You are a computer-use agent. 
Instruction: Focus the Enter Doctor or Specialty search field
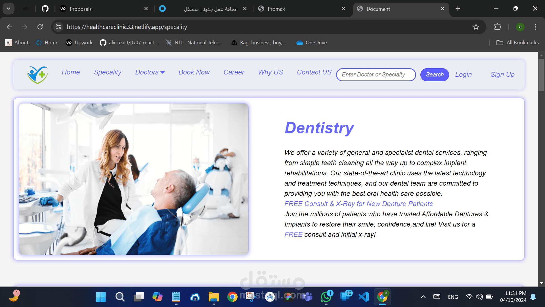tap(376, 74)
